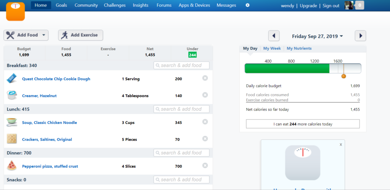
Task: Open Quest Chocolate Chip Cookie Dough link
Action: 56,79
